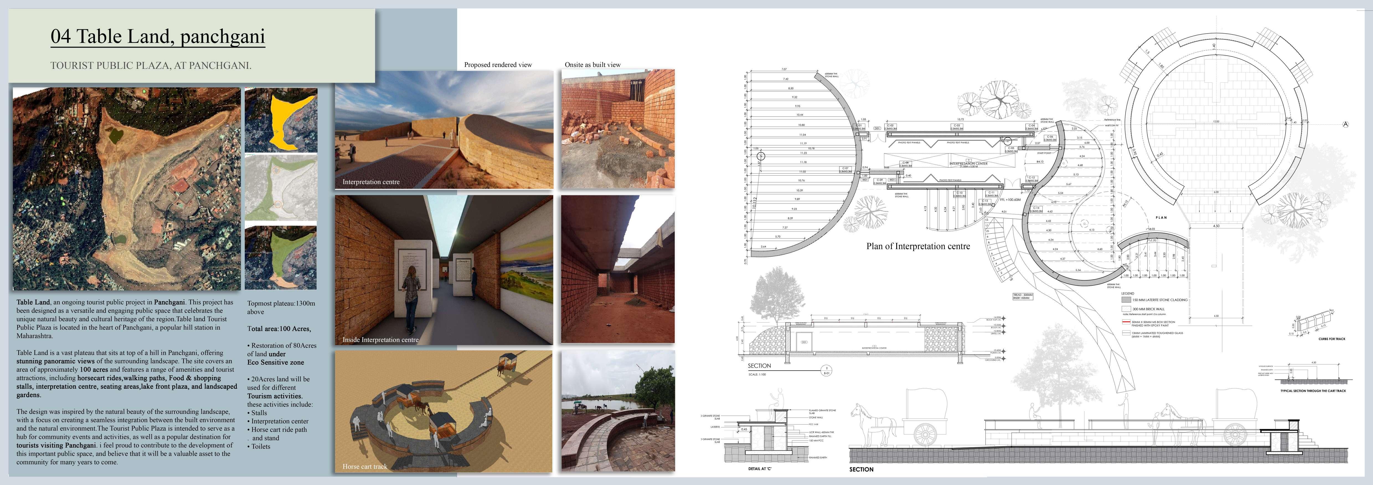
Task: Open the Interpretation centre rendered view
Action: tap(444, 129)
